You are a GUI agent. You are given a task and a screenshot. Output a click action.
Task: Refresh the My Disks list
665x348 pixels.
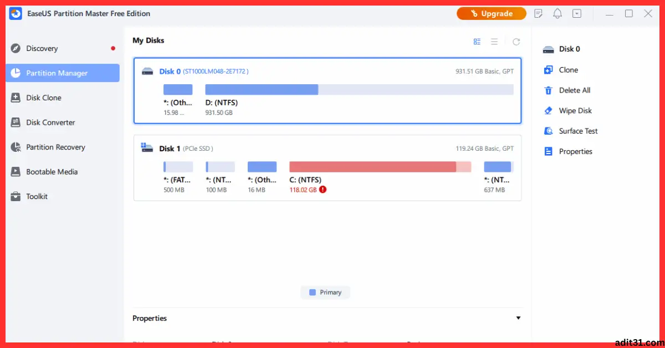[x=516, y=42]
